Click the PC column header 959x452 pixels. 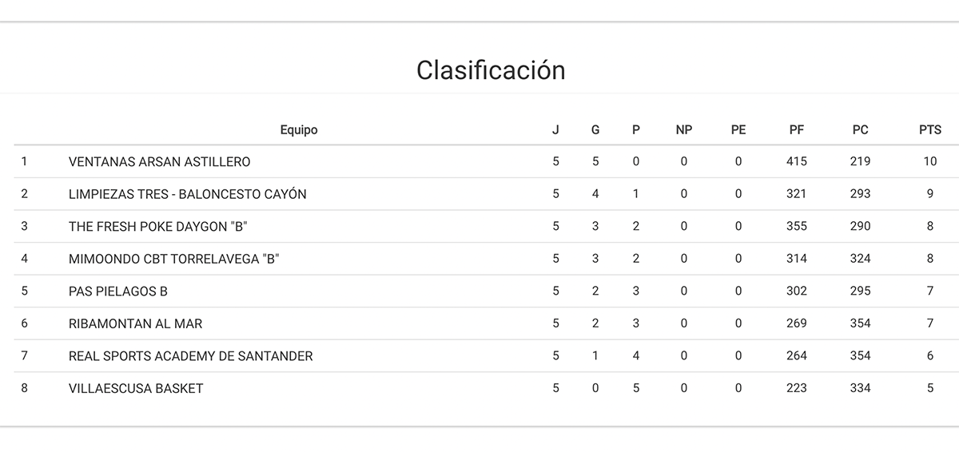coord(860,129)
